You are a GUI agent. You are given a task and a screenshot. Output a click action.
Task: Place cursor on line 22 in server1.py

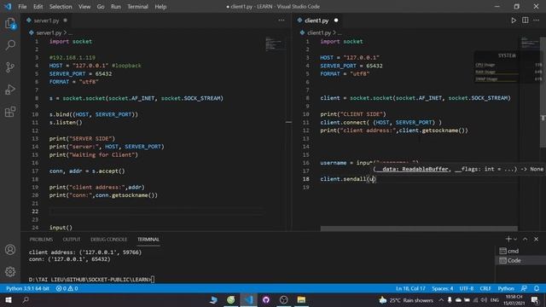pos(157,211)
